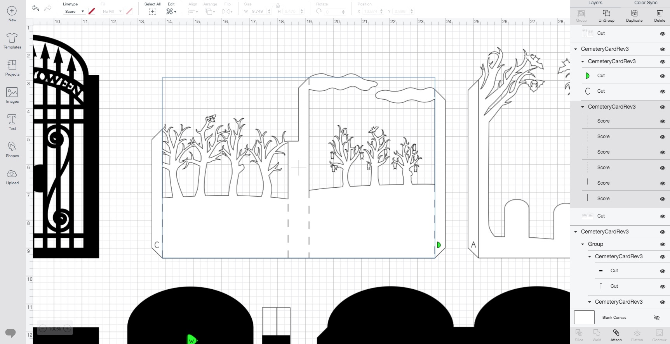Hide the Cut layer with green D thumbnail

pyautogui.click(x=663, y=76)
